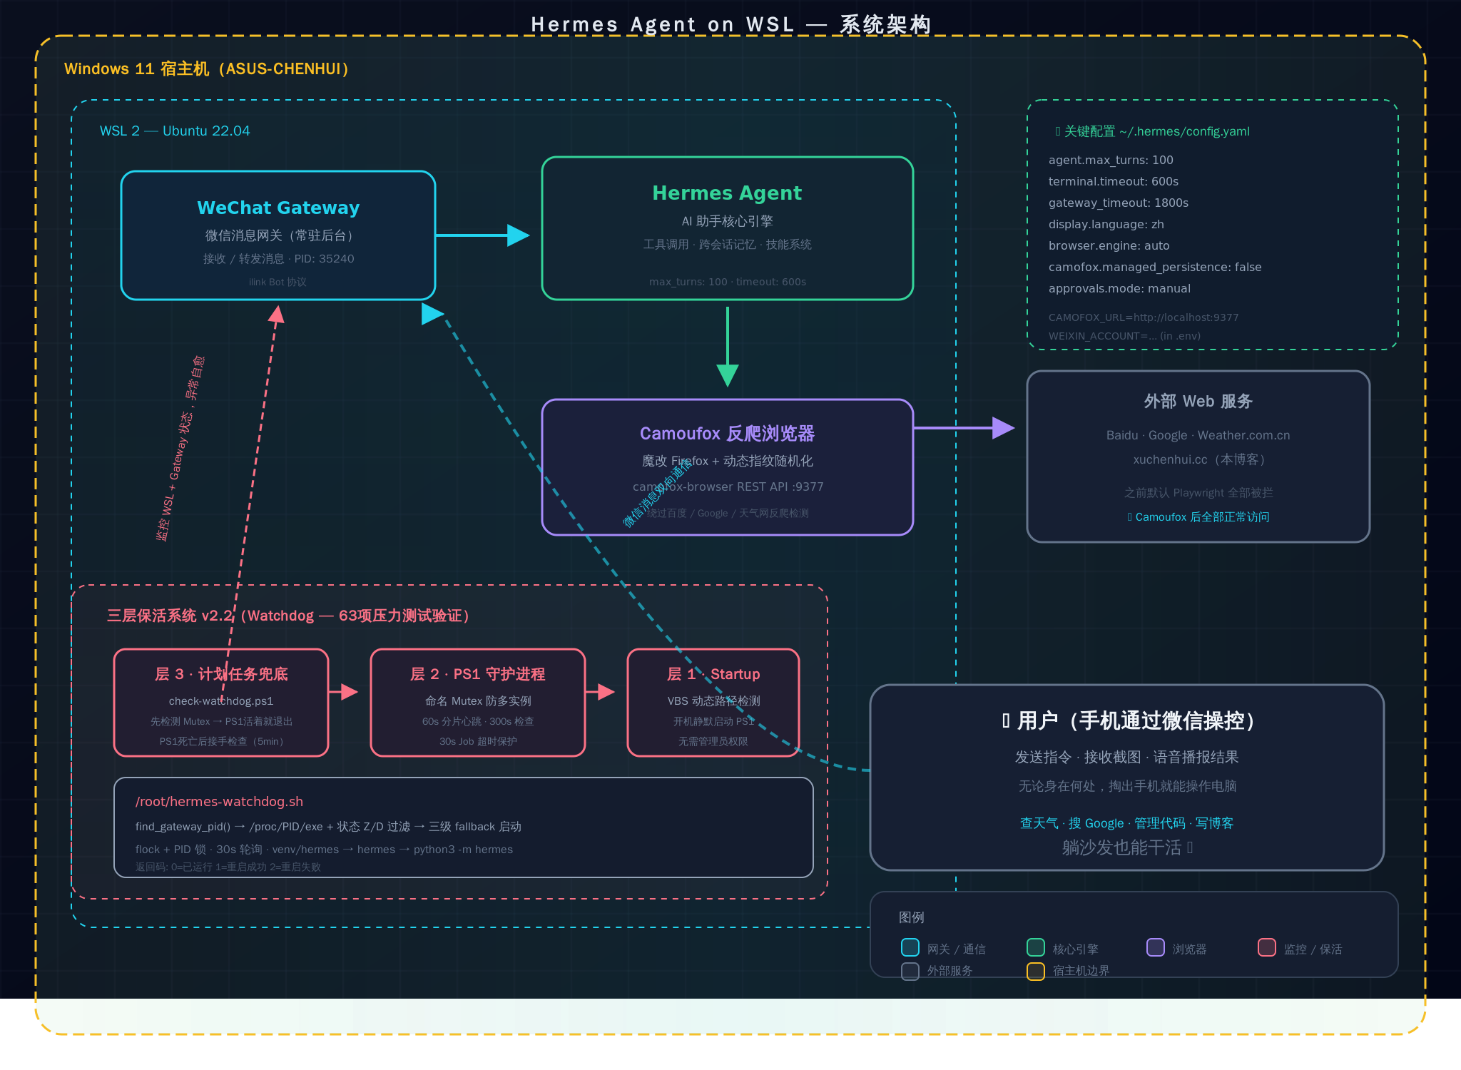Click '工具调用 · 跨会话记忆 · 技能系统' line
This screenshot has width=1461, height=1070.
727,245
